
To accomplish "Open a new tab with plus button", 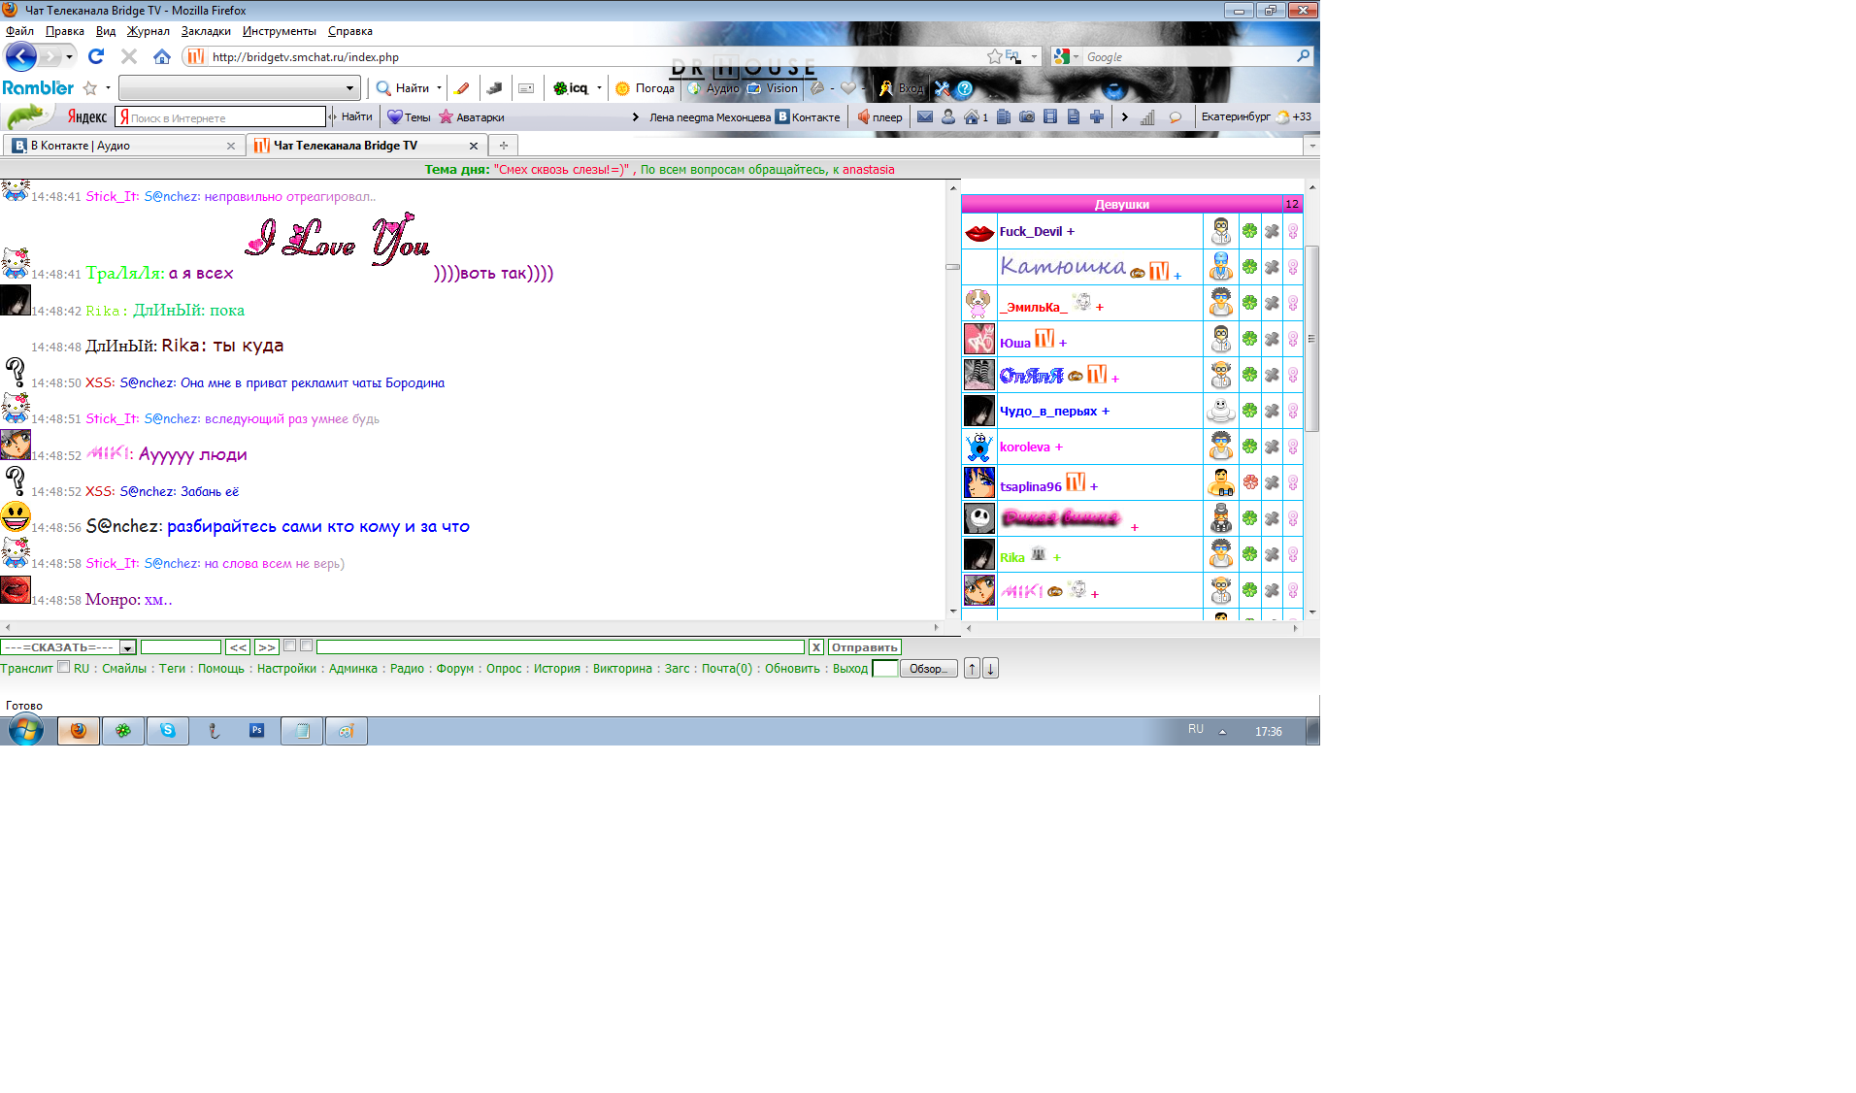I will (503, 146).
